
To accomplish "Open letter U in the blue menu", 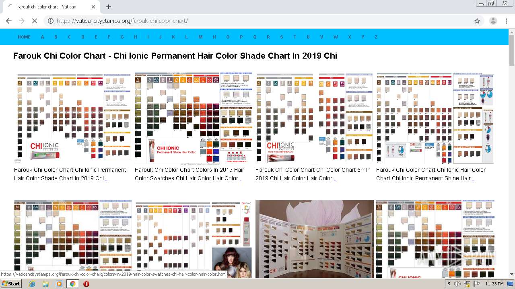I will pos(308,37).
